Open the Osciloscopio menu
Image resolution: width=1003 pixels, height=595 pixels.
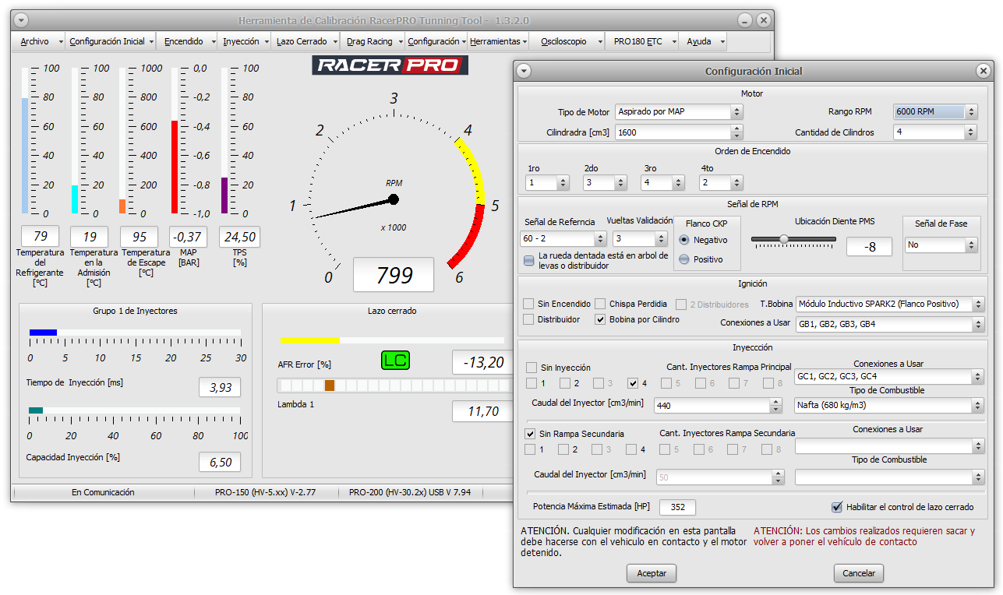(x=568, y=41)
